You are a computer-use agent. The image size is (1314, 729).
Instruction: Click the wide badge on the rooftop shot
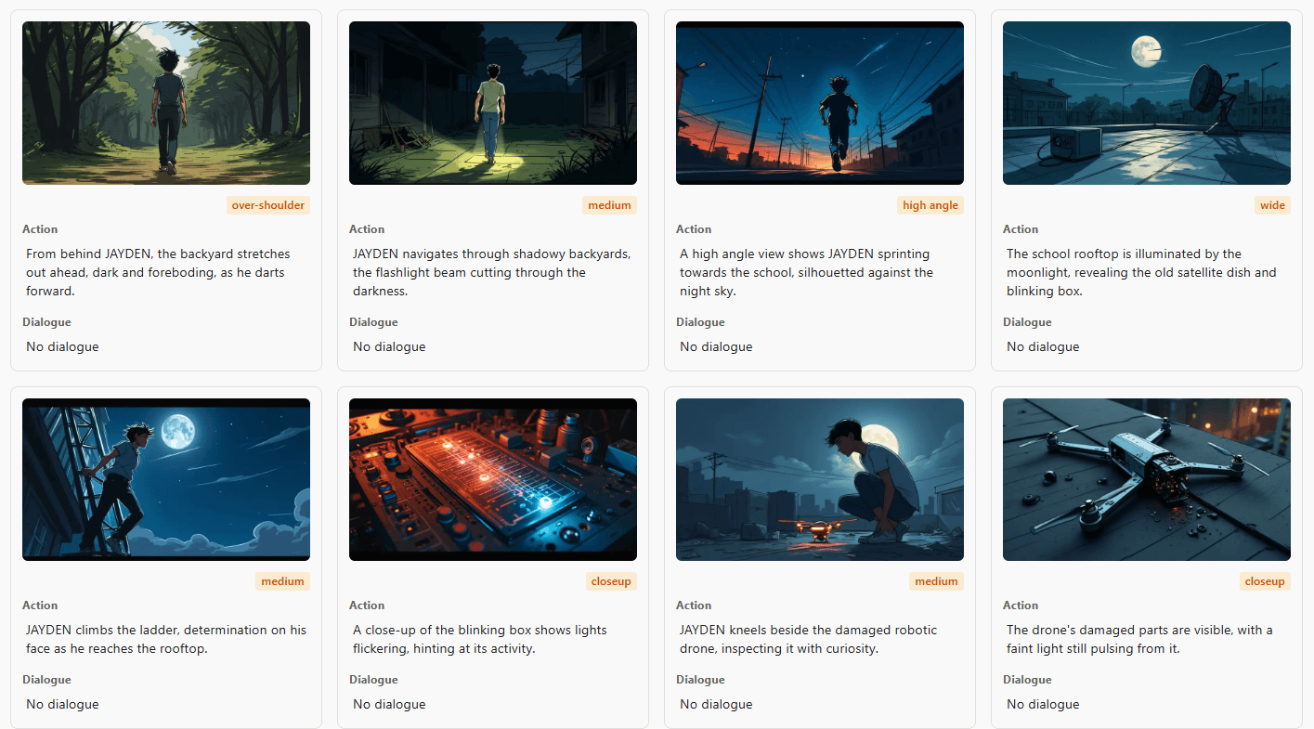click(1272, 204)
